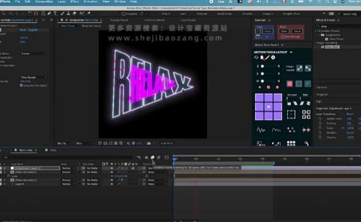Toggle the Snapping checkbox
The image size is (361, 222).
coord(123,14)
